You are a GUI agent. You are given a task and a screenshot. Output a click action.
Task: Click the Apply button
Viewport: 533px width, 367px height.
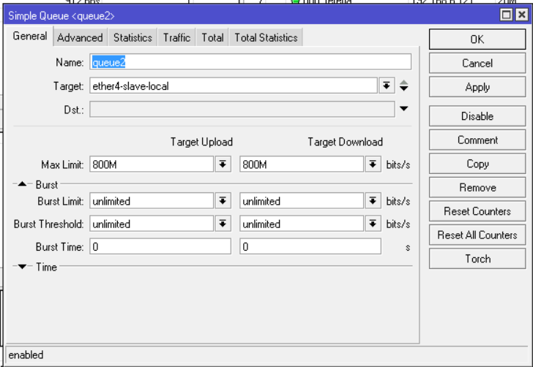click(x=477, y=87)
